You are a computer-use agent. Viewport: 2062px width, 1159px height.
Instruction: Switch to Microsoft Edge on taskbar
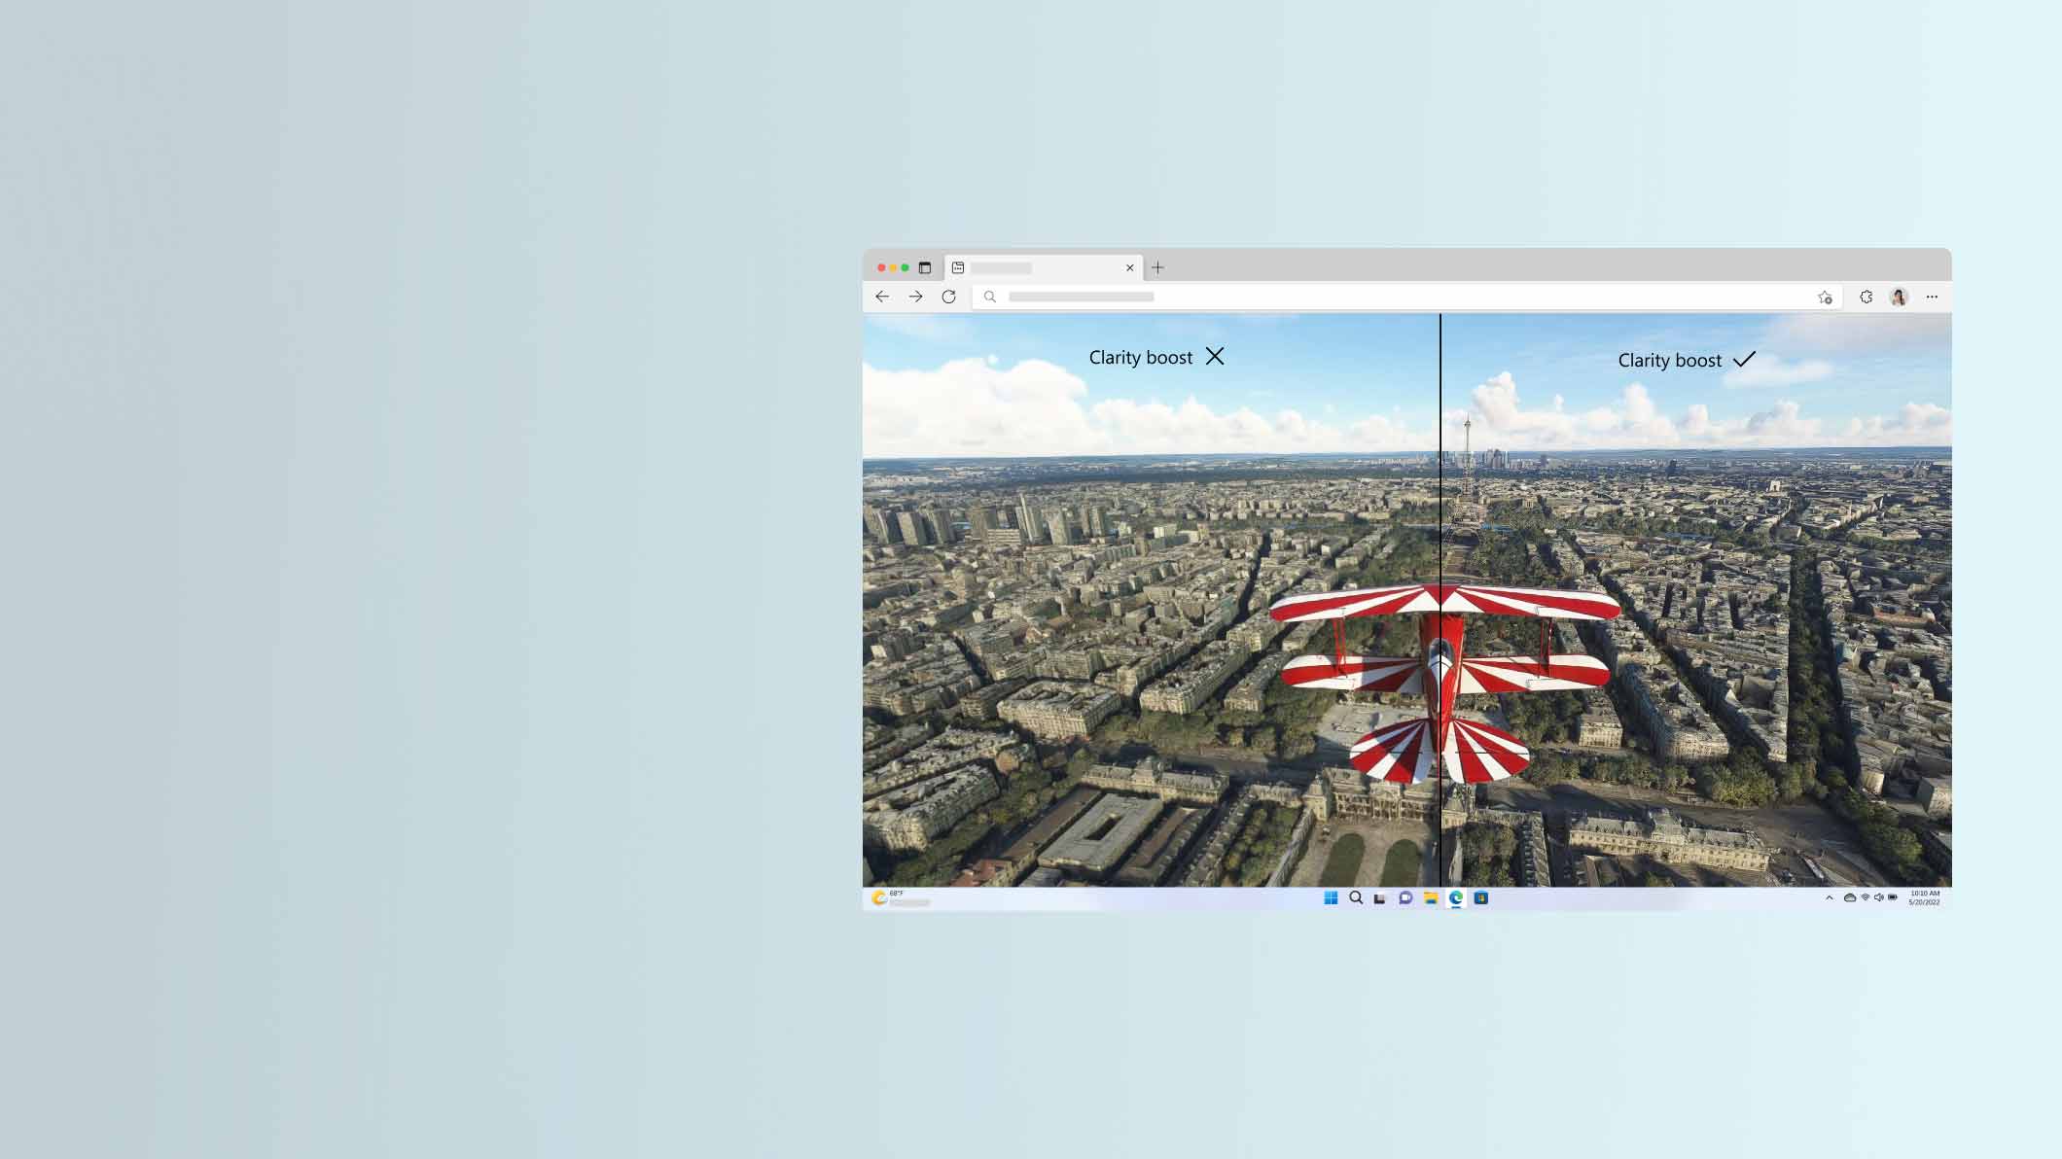point(1456,897)
